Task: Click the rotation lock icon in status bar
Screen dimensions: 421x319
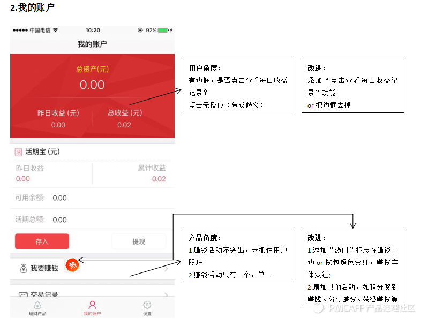Action: pyautogui.click(x=140, y=30)
